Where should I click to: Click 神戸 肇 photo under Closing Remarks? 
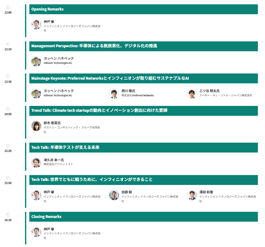[x=36, y=232]
